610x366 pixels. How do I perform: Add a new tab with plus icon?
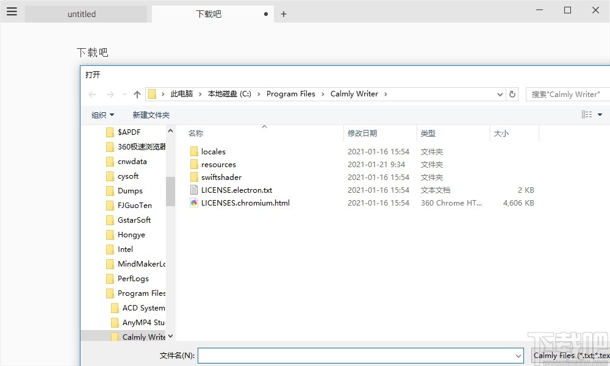tap(284, 15)
